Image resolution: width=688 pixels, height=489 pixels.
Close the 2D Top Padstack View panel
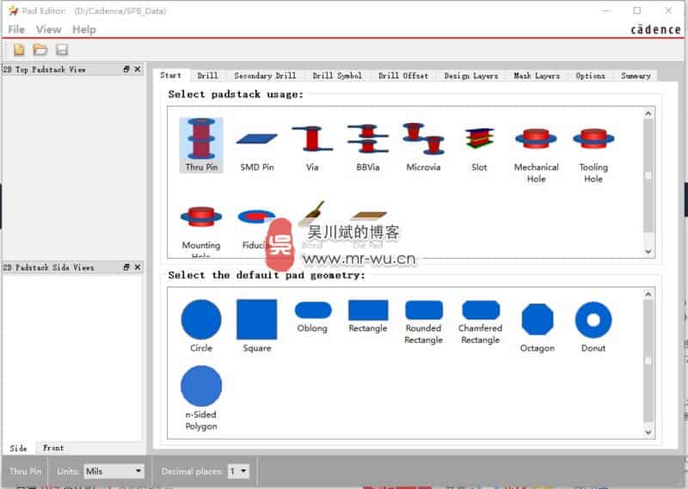[138, 69]
